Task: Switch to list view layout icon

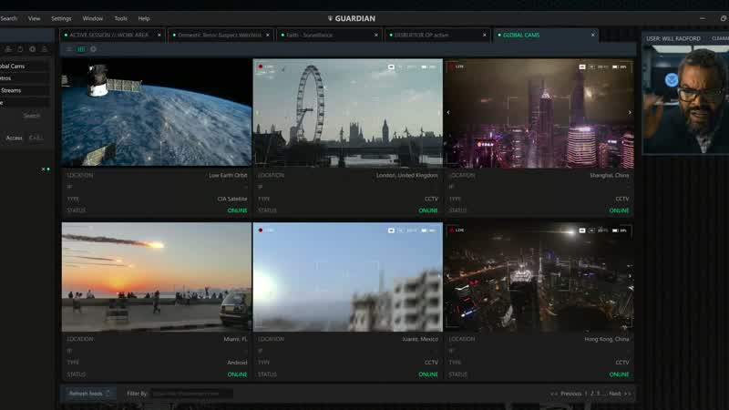Action: (69, 49)
